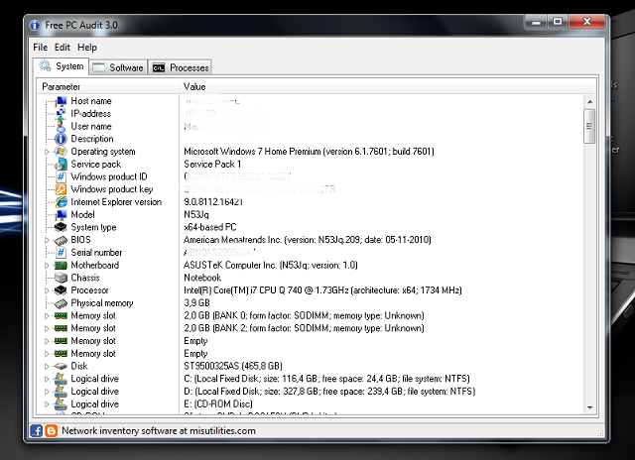The height and width of the screenshot is (460, 635).
Task: Click the Serial number hash icon
Action: (61, 253)
